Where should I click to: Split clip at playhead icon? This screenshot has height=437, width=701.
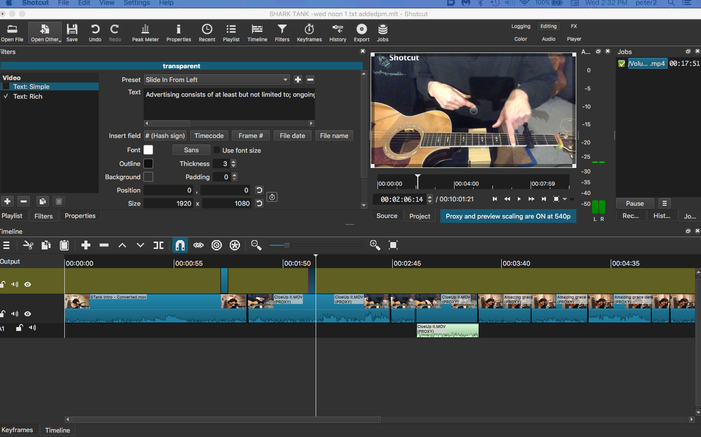coord(159,245)
